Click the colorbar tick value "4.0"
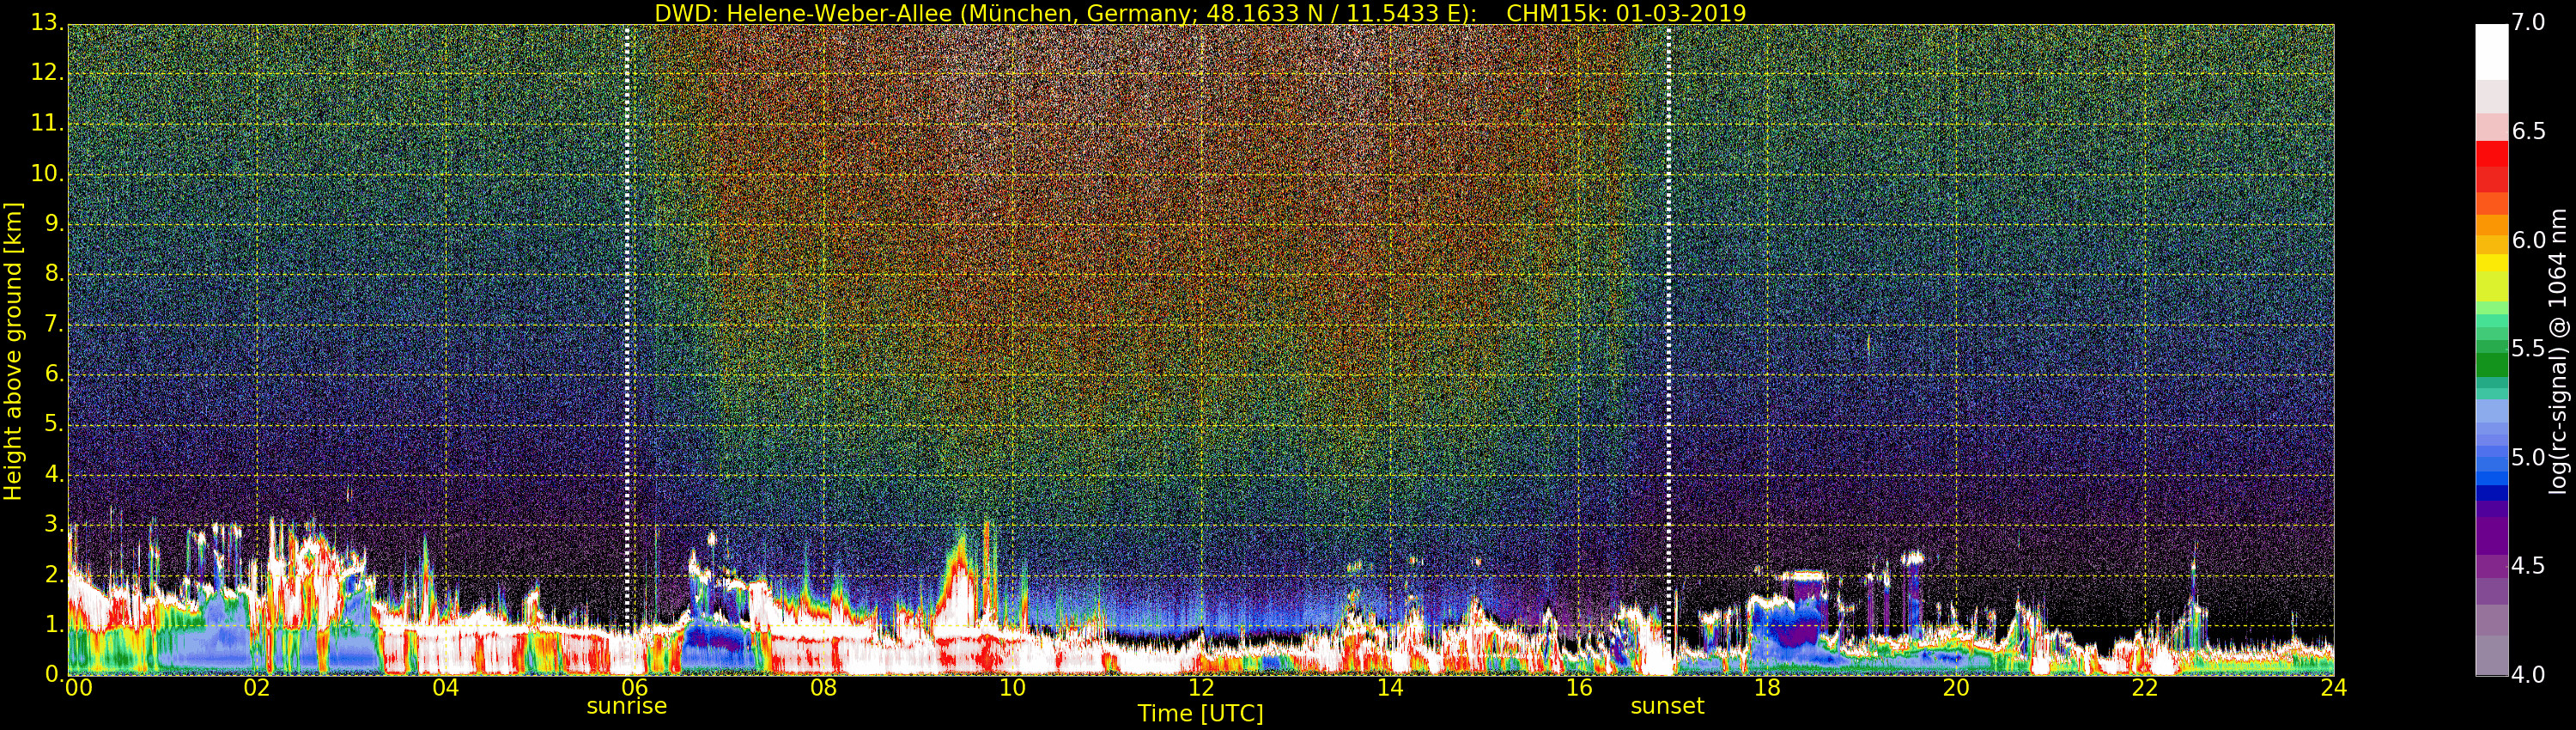This screenshot has width=2576, height=730. (x=2528, y=675)
